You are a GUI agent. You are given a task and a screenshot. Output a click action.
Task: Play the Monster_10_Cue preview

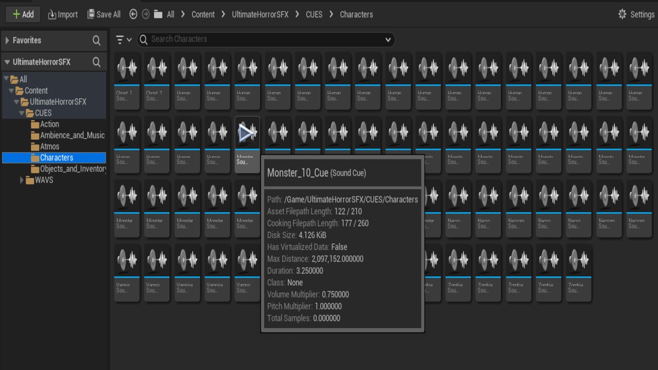tap(247, 134)
